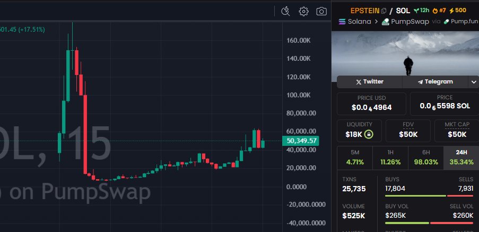This screenshot has width=479, height=232.
Task: Click the VOLUME $525K value
Action: pyautogui.click(x=353, y=216)
